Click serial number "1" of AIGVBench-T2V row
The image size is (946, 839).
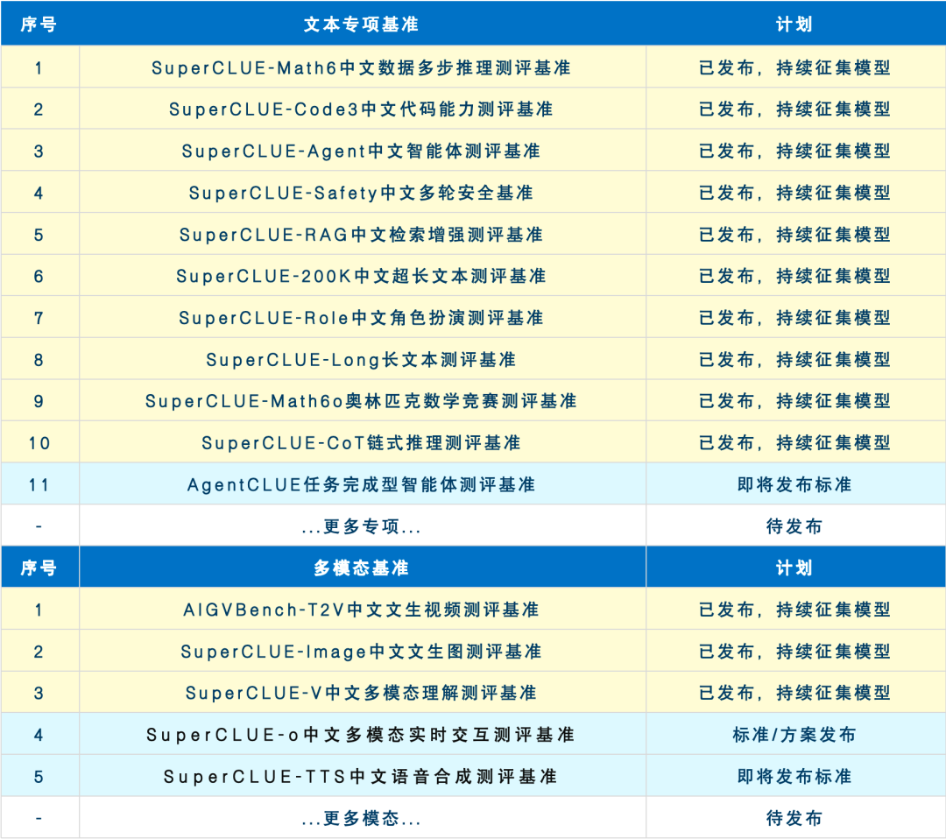tap(39, 610)
